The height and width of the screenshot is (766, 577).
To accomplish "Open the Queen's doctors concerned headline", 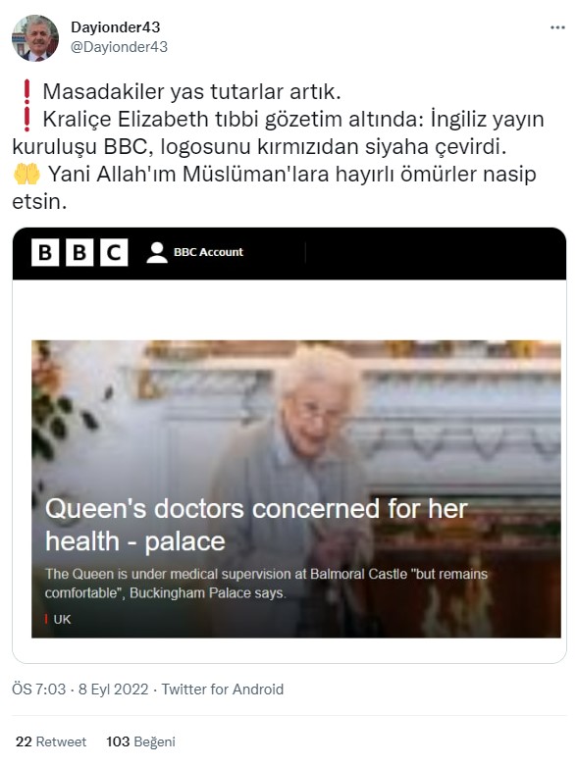I will [256, 525].
